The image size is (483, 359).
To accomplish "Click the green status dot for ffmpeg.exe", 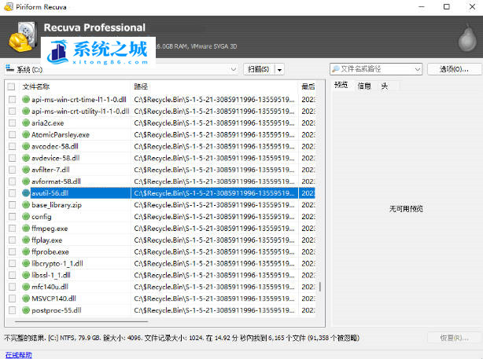I will click(x=26, y=228).
